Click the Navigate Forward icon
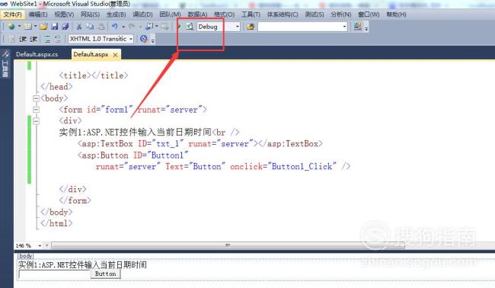The image size is (495, 288). click(164, 27)
